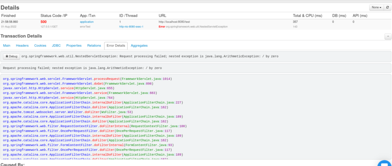Click the ID /Thread column header
392x166 pixels.
(x=128, y=16)
